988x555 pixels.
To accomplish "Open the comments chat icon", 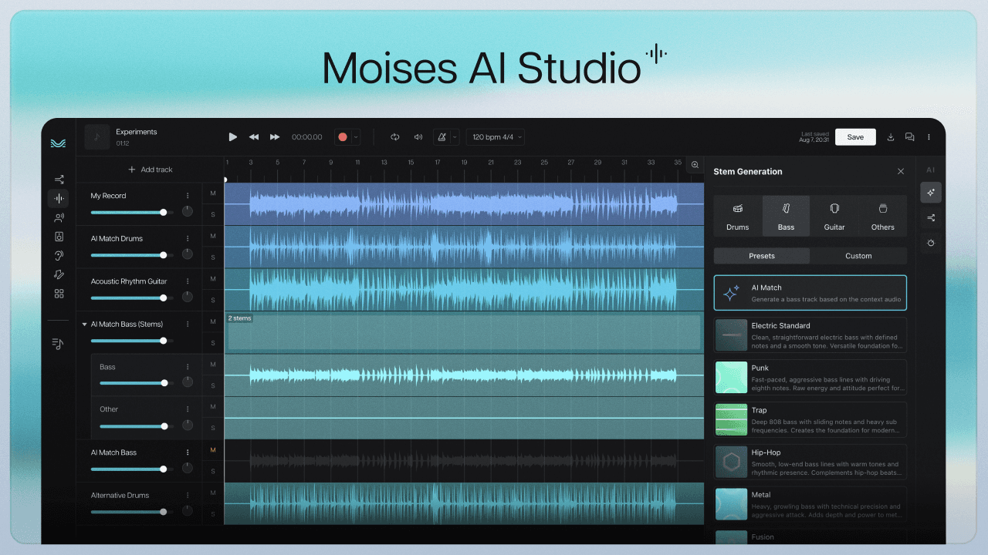I will 910,137.
